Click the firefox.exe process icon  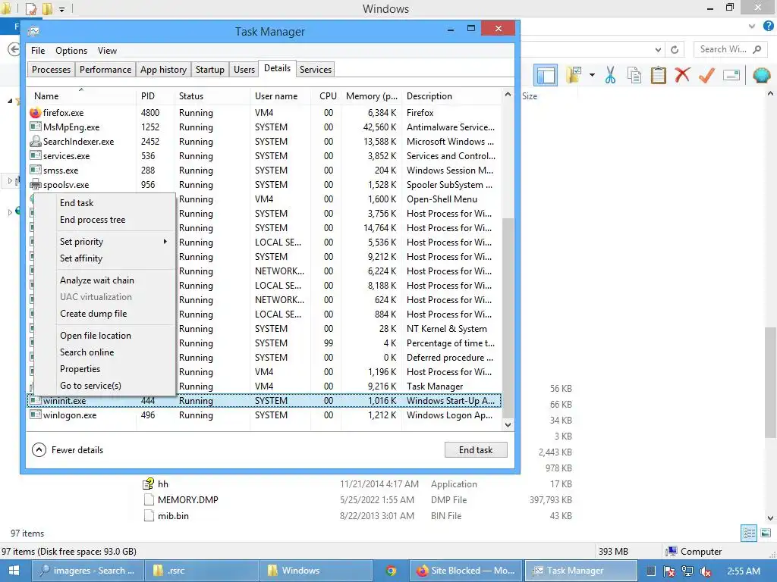click(x=35, y=113)
